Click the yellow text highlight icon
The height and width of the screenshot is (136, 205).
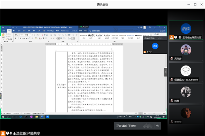(x=36, y=38)
